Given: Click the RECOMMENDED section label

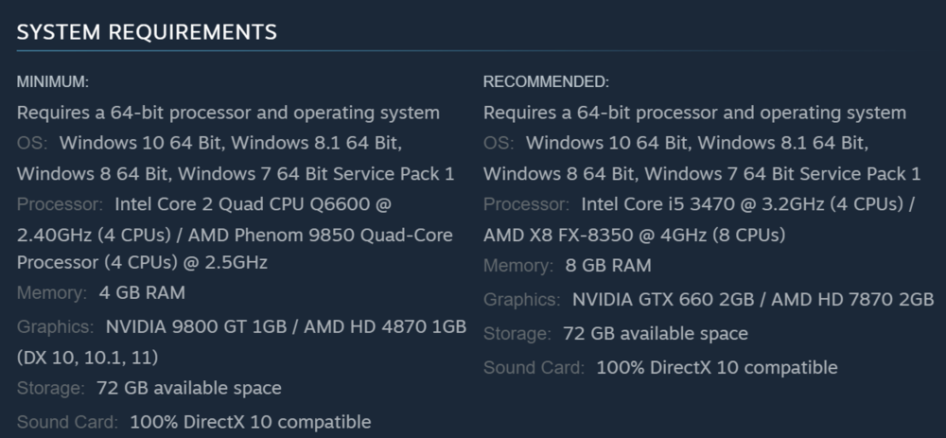Looking at the screenshot, I should pos(546,82).
